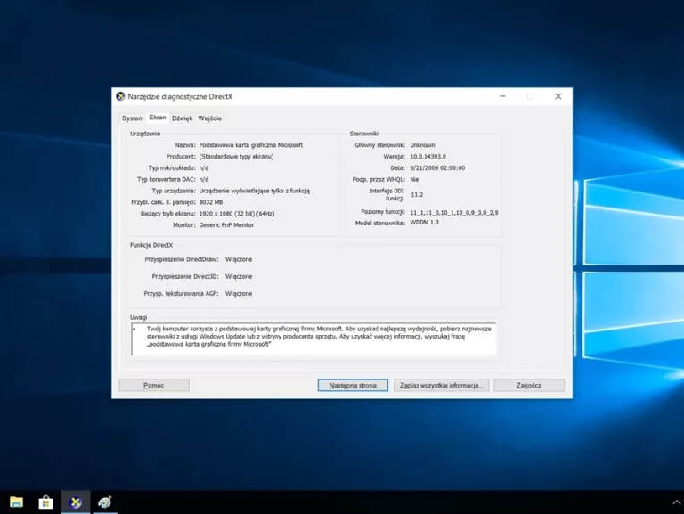Show hidden tray icons chevron

pyautogui.click(x=677, y=502)
